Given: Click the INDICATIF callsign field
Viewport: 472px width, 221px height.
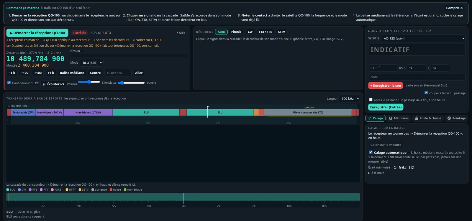Looking at the screenshot, I should point(417,50).
